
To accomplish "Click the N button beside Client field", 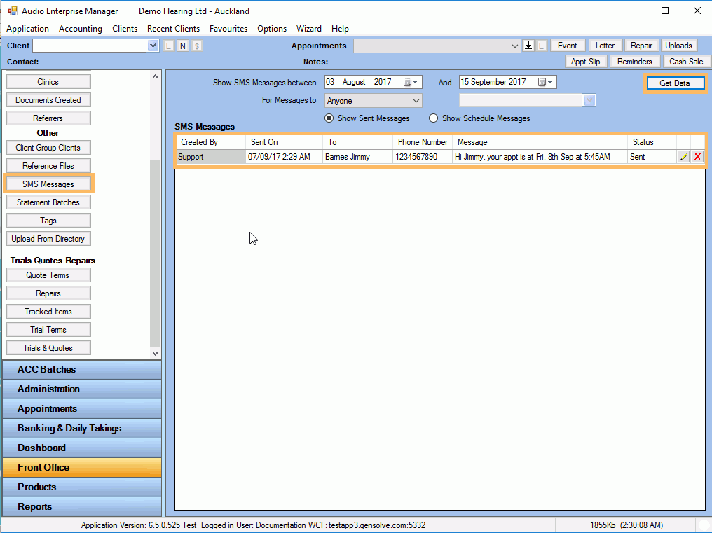I will pos(183,46).
